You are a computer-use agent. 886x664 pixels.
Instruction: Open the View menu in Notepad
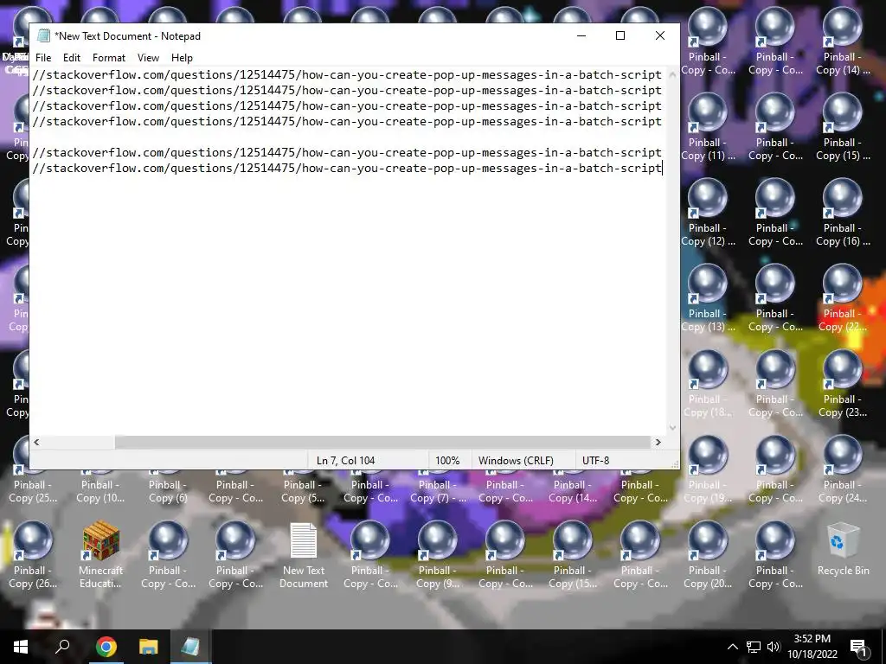[148, 58]
